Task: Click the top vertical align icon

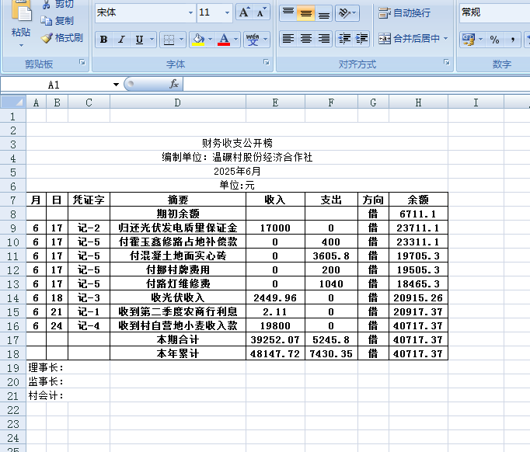Action: tap(288, 12)
